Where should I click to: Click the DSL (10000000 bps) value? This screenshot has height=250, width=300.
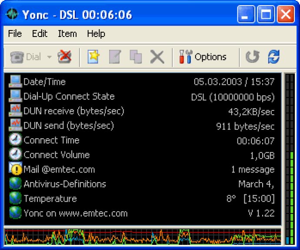(233, 97)
